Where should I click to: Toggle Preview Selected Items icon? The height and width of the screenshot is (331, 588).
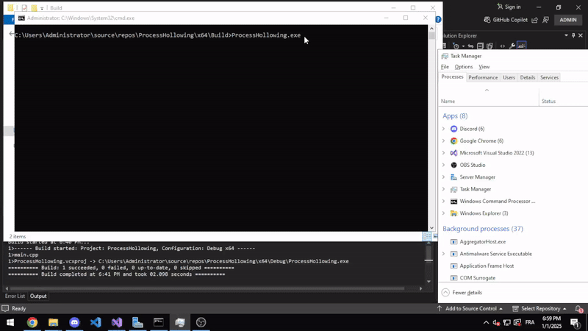(522, 46)
